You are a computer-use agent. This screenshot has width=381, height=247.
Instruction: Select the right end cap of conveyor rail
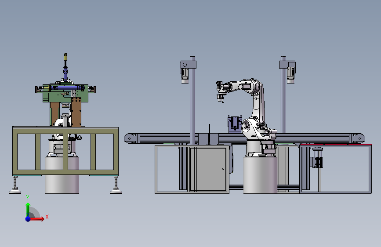tap(358, 138)
